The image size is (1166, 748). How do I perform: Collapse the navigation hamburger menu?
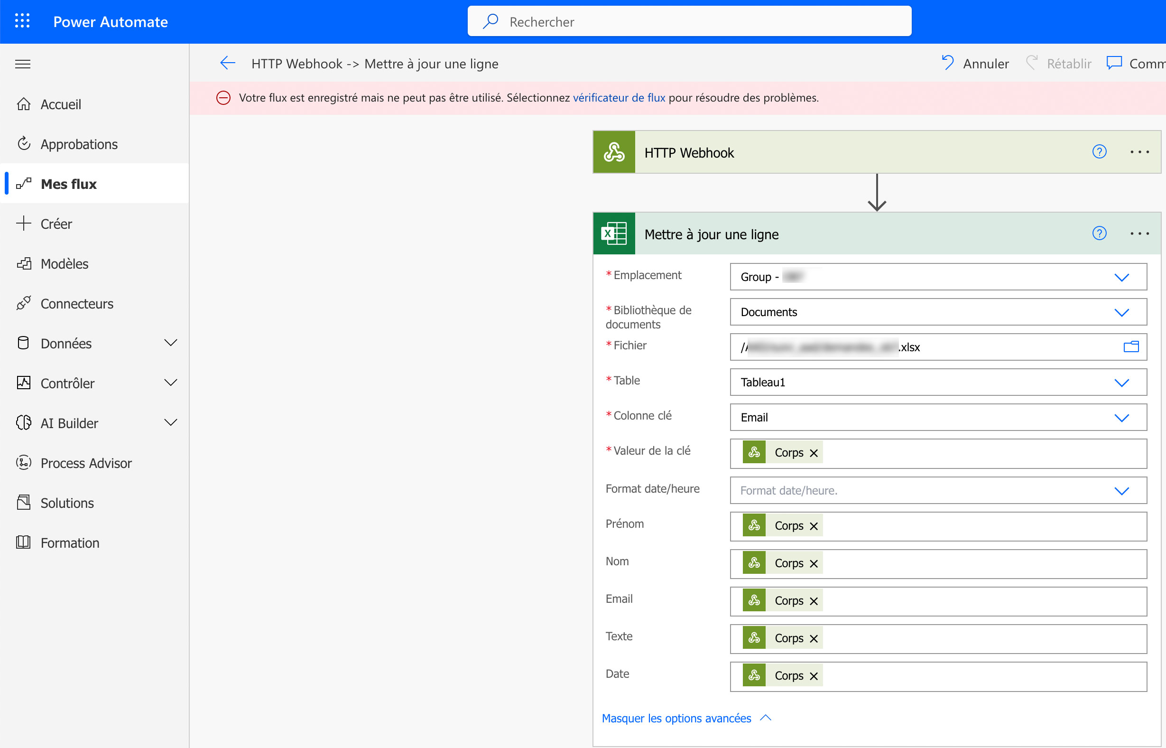click(x=23, y=64)
